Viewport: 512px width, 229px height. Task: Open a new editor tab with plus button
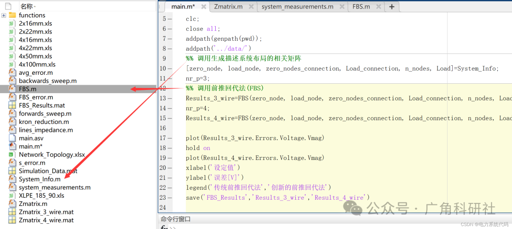[392, 7]
